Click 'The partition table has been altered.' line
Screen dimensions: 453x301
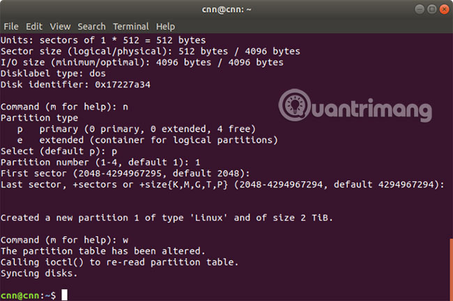(103, 251)
